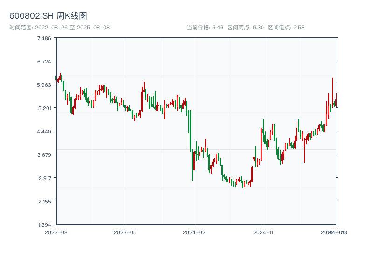373x280 pixels.
Task: Click the 时间范围 date range text
Action: click(59, 28)
